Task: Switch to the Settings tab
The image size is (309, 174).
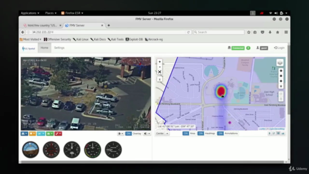Action: coord(59,48)
